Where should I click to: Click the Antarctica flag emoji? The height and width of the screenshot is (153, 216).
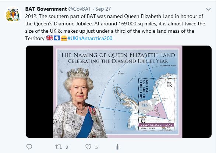point(57,38)
